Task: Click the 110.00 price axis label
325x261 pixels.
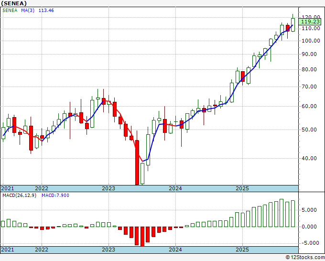Action: pos(311,28)
